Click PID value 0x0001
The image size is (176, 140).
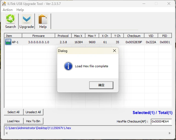tap(165, 42)
